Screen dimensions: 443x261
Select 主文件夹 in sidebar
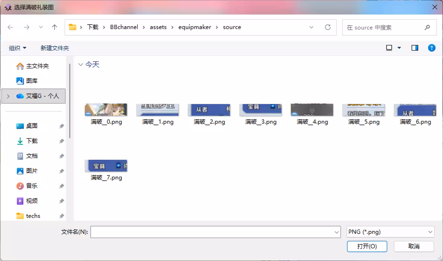pos(33,66)
